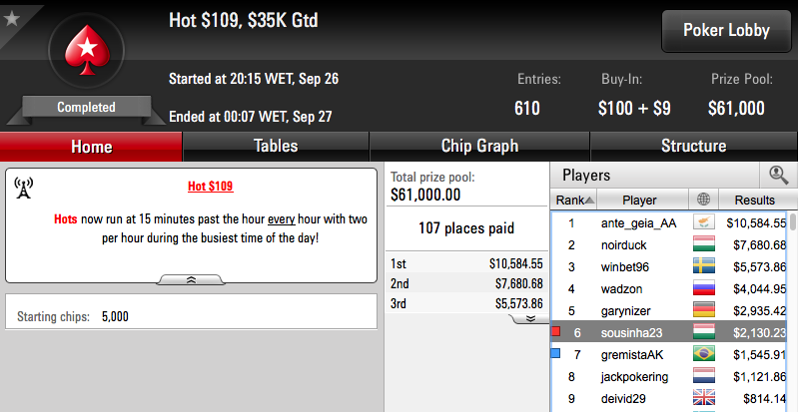
Task: Return to the Poker Lobby
Action: coord(726,31)
